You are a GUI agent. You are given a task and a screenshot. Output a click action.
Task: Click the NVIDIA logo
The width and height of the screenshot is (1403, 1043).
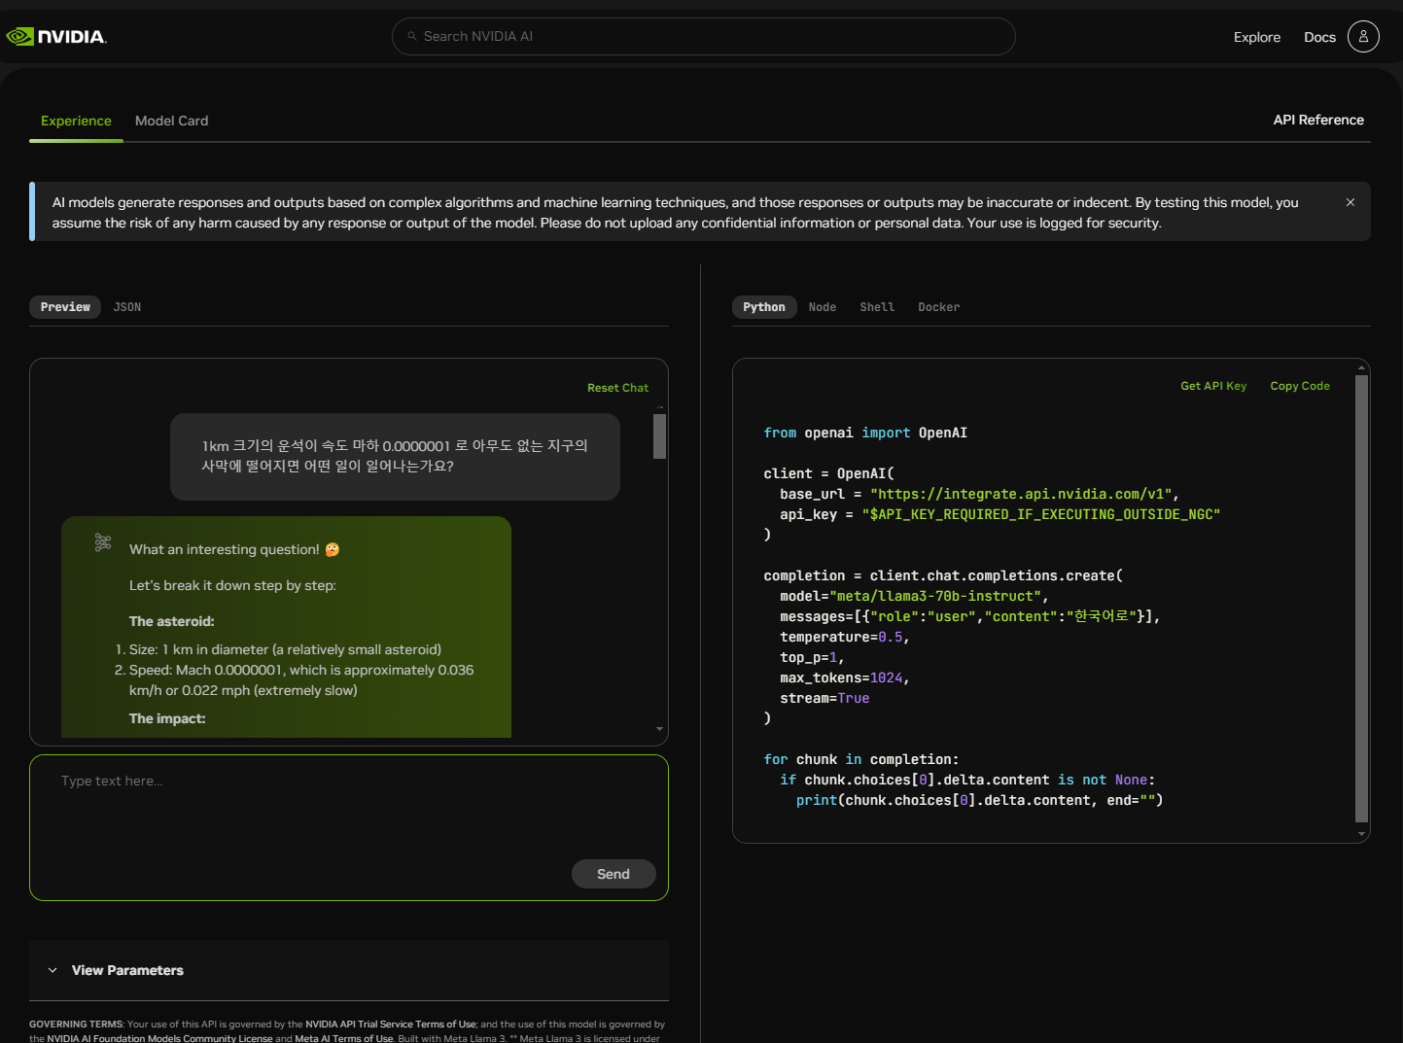click(x=55, y=37)
